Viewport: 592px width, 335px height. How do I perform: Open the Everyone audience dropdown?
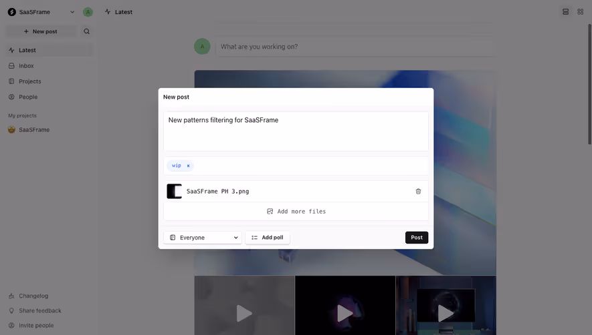coord(203,238)
